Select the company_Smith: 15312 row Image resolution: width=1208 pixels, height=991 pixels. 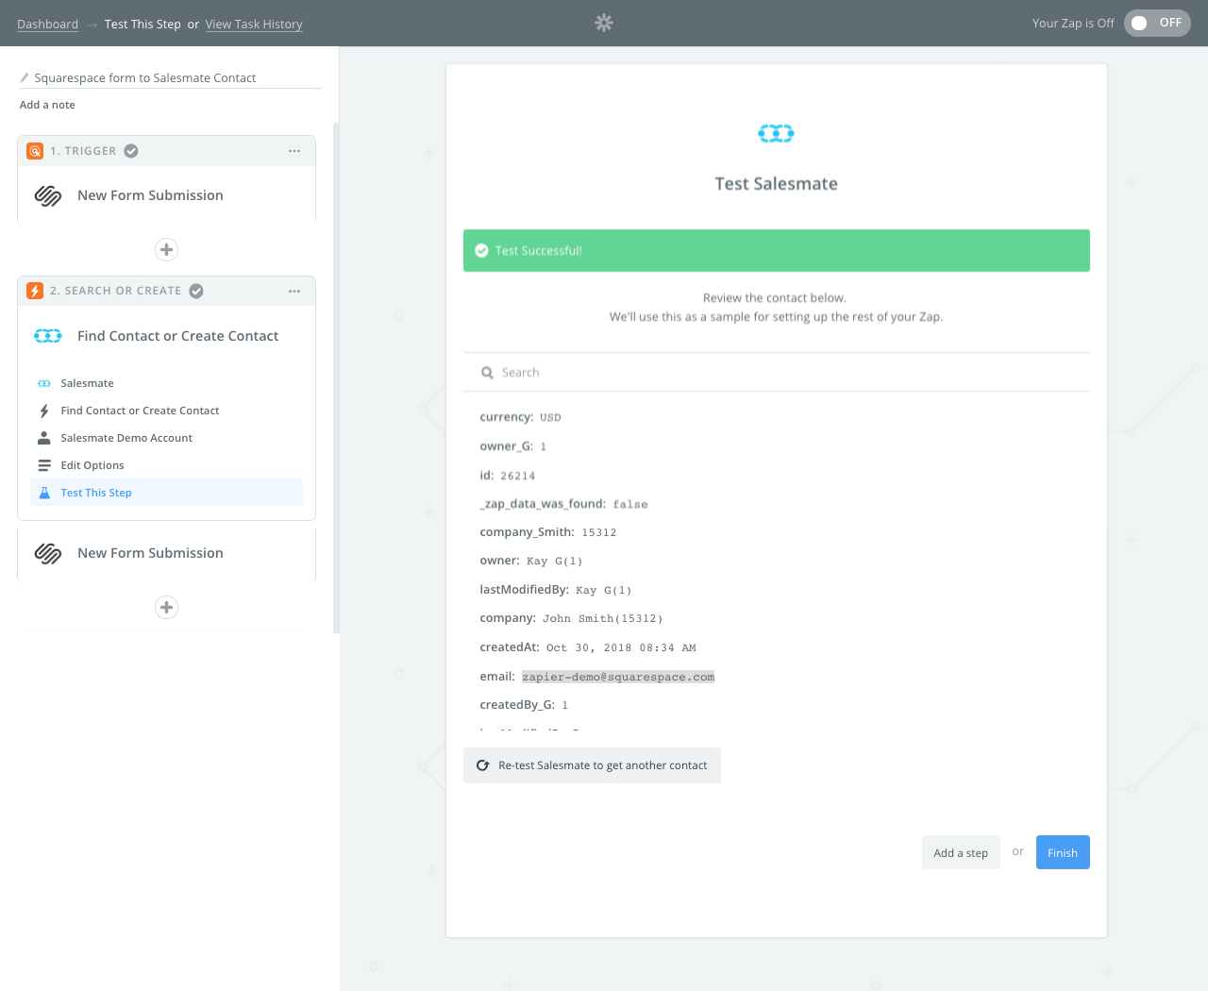click(548, 532)
